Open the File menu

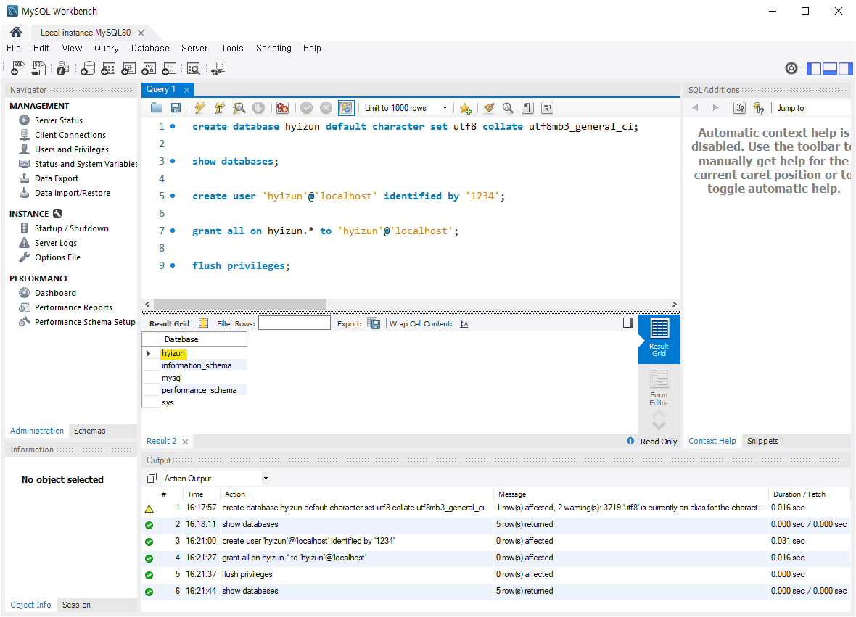(14, 48)
